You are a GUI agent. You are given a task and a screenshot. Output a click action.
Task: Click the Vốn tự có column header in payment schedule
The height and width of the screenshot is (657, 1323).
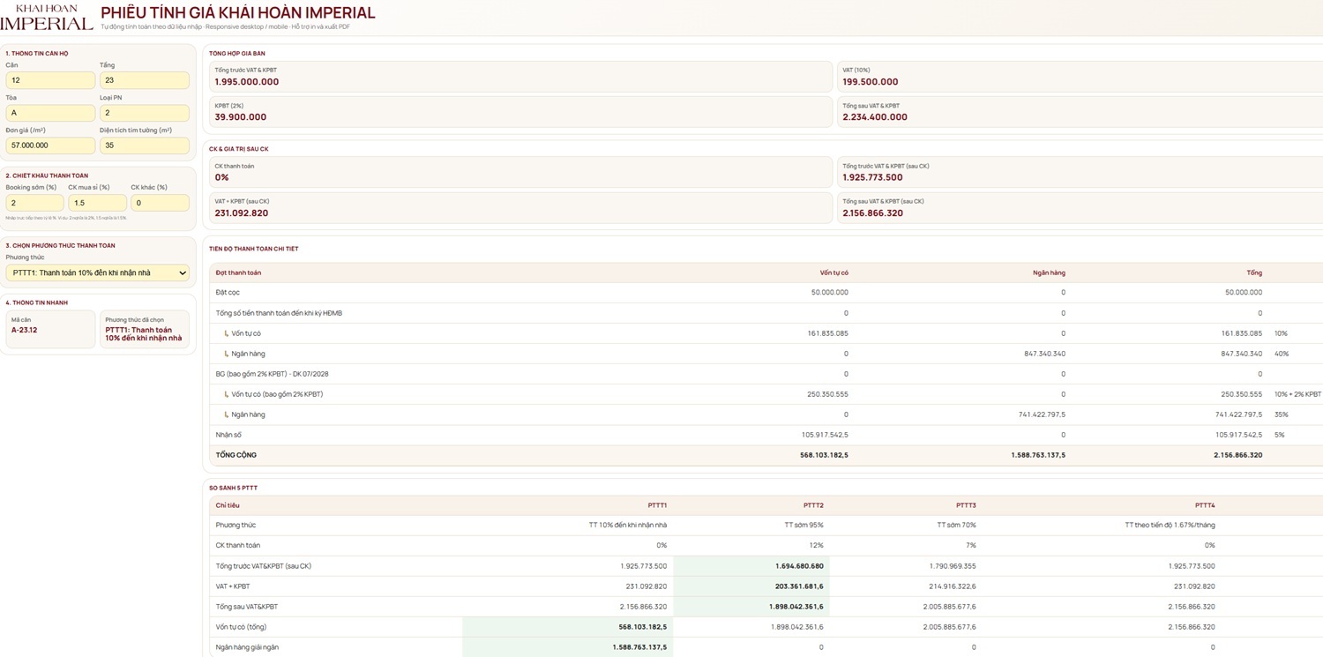click(x=833, y=273)
